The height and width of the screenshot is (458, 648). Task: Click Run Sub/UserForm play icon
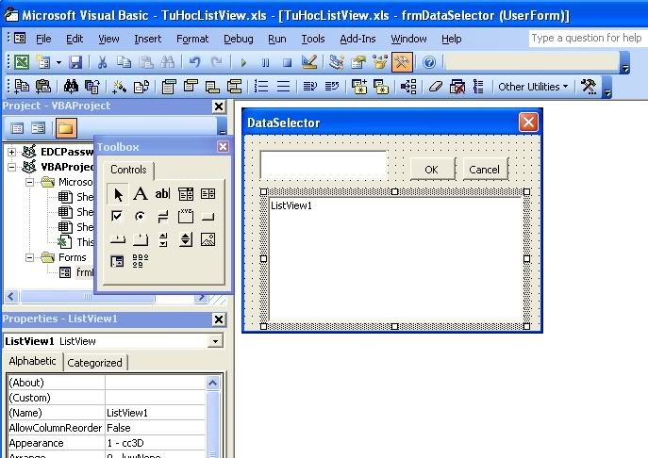[x=243, y=62]
